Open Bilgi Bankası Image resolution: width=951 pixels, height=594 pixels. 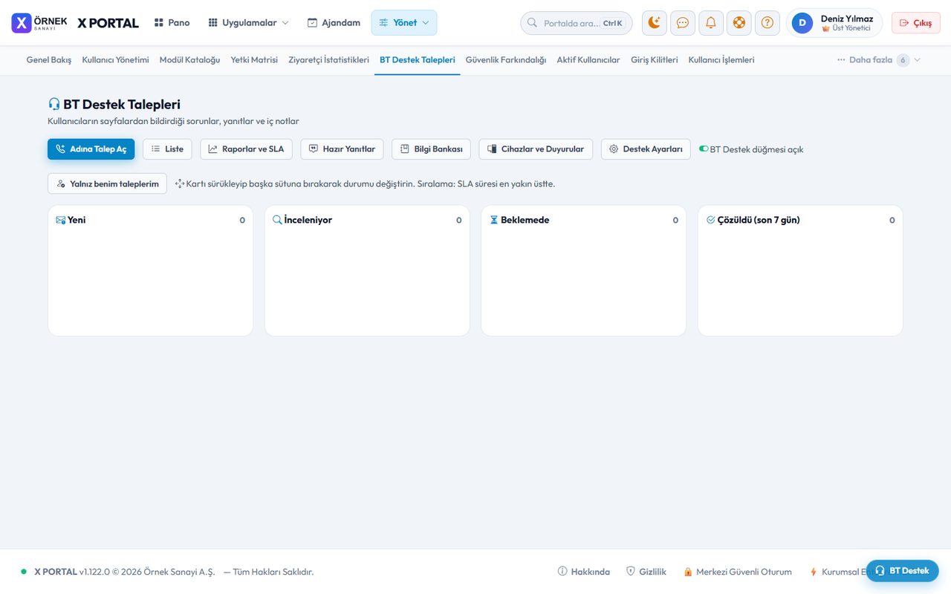point(431,149)
